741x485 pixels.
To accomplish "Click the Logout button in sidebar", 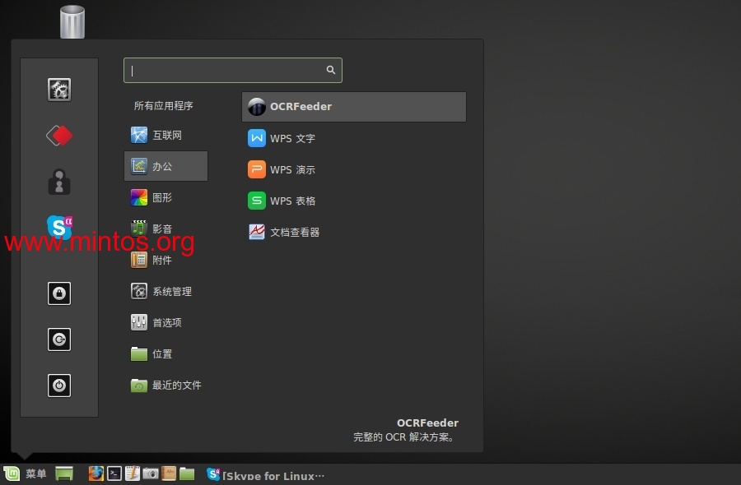I will point(59,339).
